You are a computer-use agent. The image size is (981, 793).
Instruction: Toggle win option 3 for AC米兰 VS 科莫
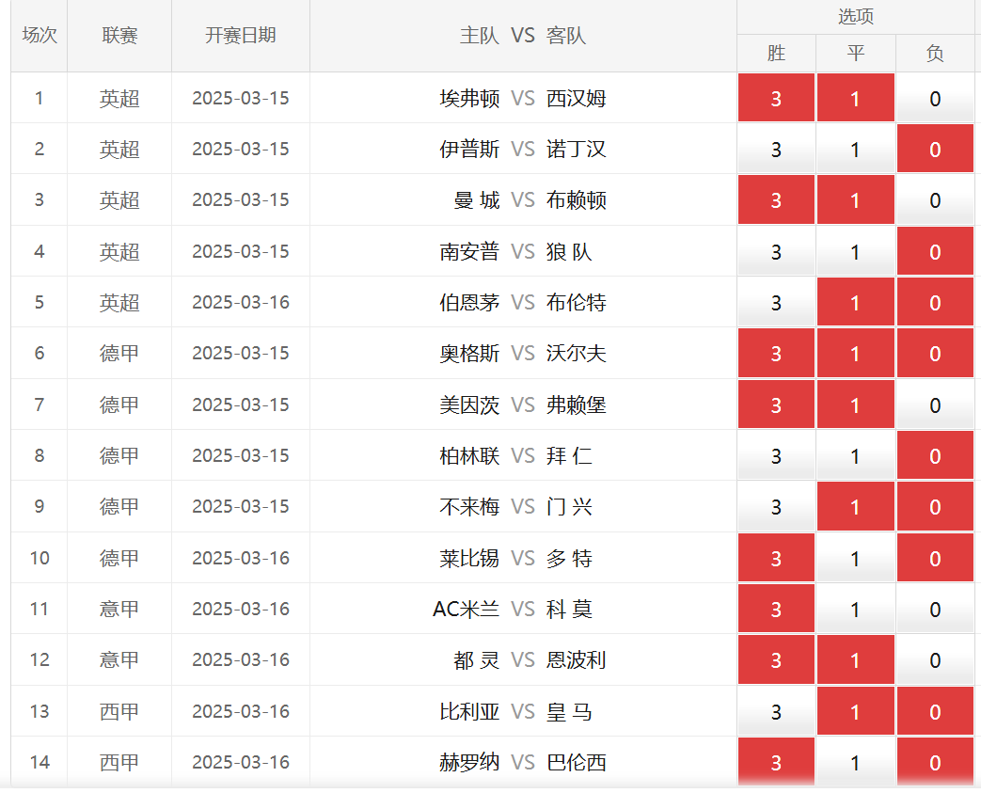(x=776, y=609)
